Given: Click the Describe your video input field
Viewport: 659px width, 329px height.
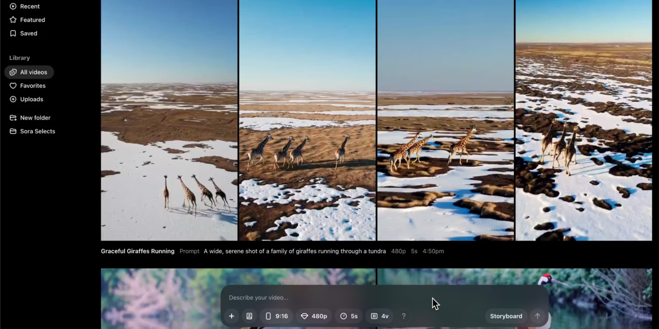Looking at the screenshot, I should (x=329, y=298).
